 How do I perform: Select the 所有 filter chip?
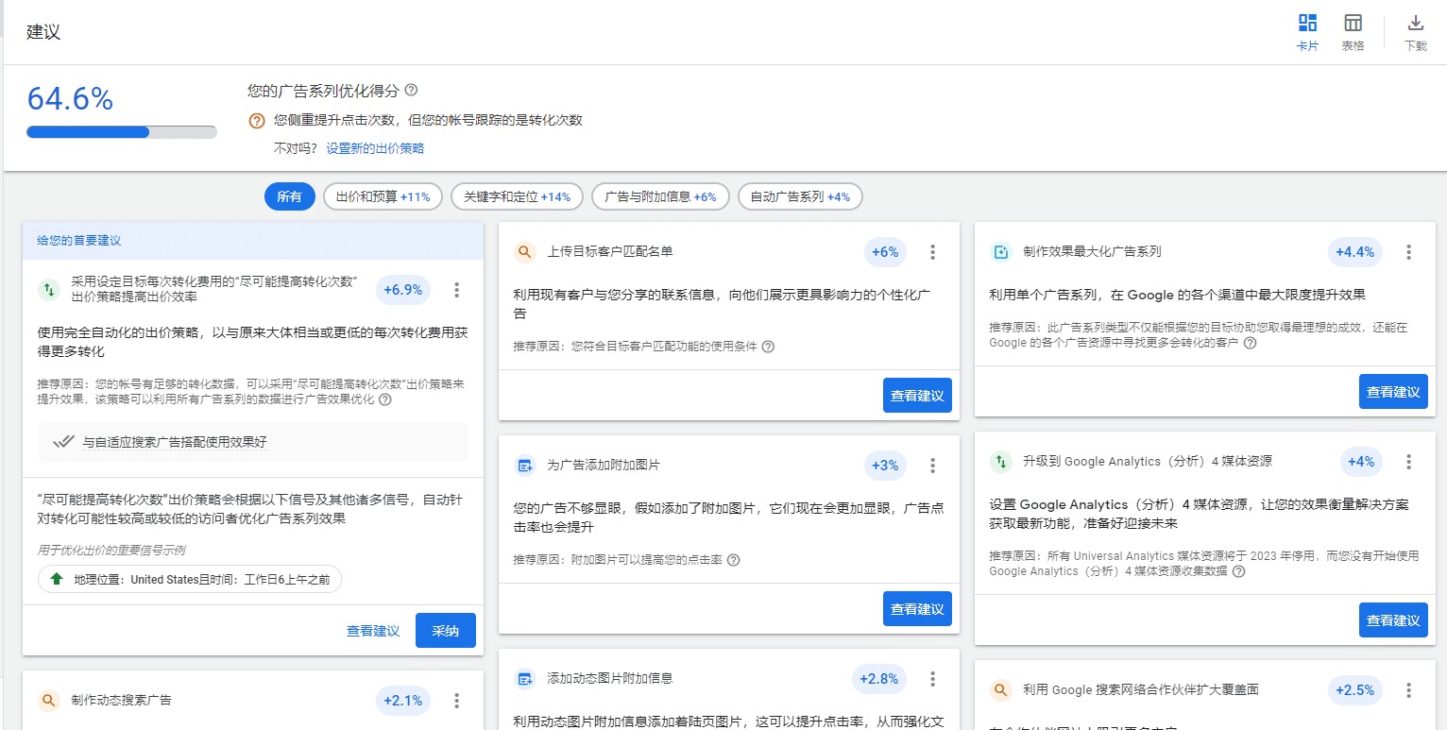click(290, 196)
